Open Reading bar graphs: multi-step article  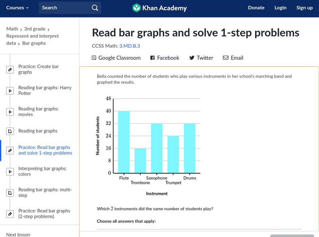pos(45,192)
